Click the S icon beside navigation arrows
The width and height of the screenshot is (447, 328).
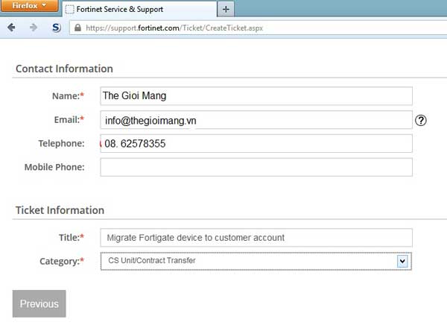(x=57, y=28)
